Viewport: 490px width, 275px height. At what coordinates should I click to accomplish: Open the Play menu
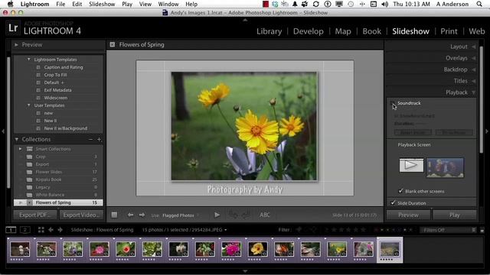pyautogui.click(x=127, y=4)
